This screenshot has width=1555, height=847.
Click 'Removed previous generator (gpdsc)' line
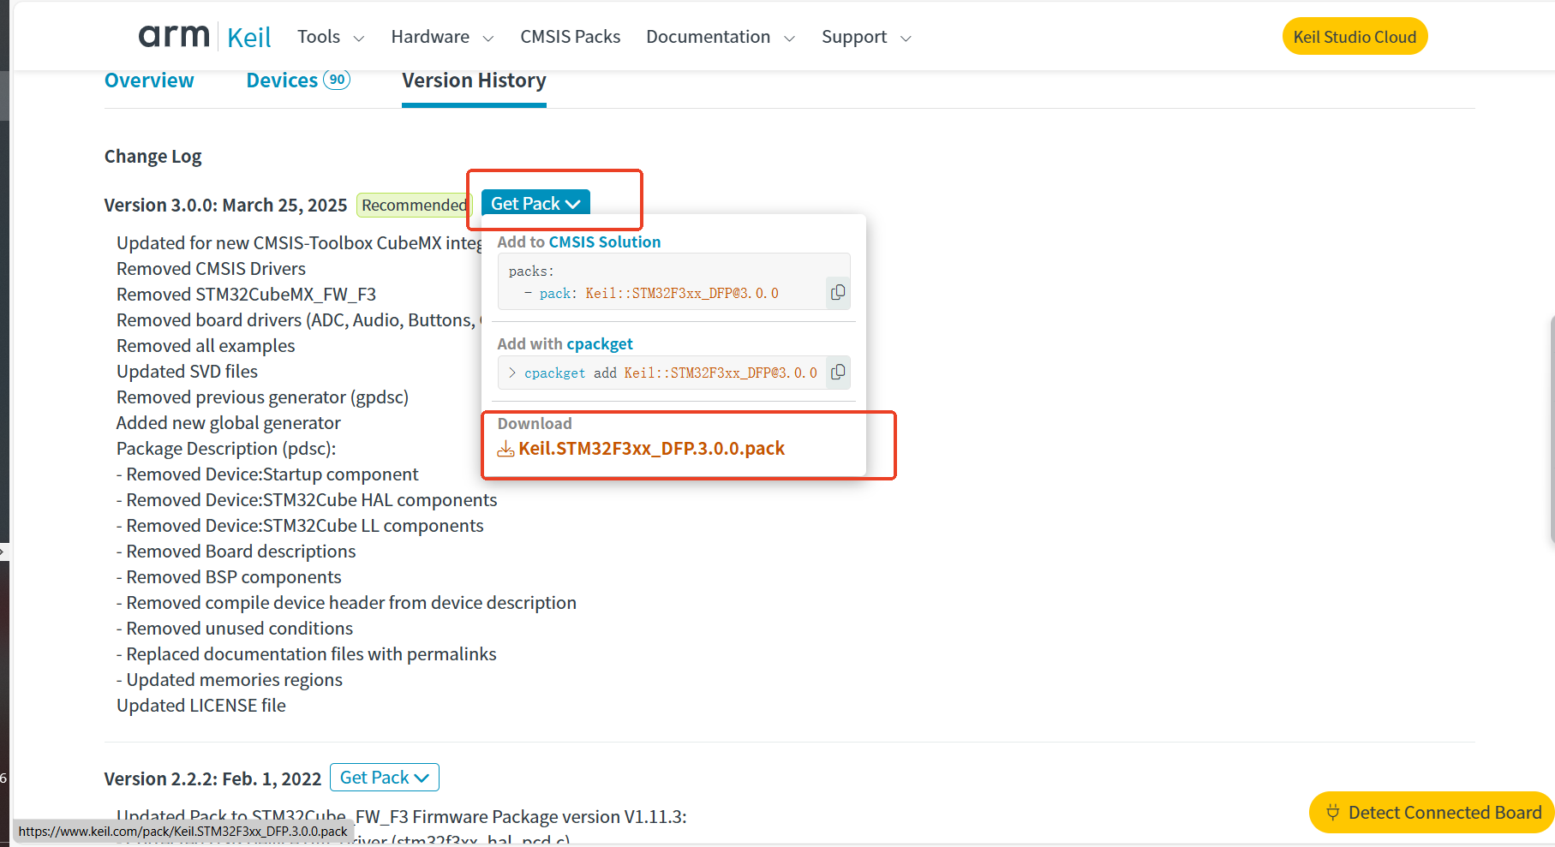coord(262,397)
